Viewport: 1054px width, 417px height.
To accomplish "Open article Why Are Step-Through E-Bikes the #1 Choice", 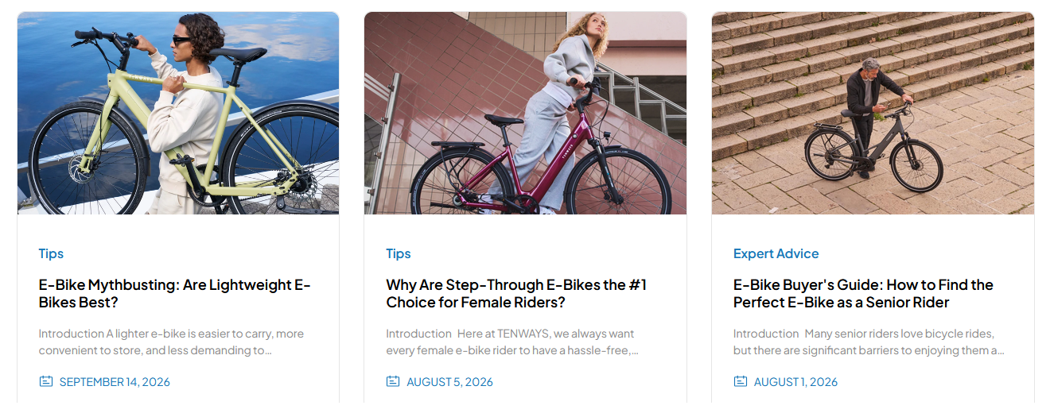I will (x=516, y=293).
